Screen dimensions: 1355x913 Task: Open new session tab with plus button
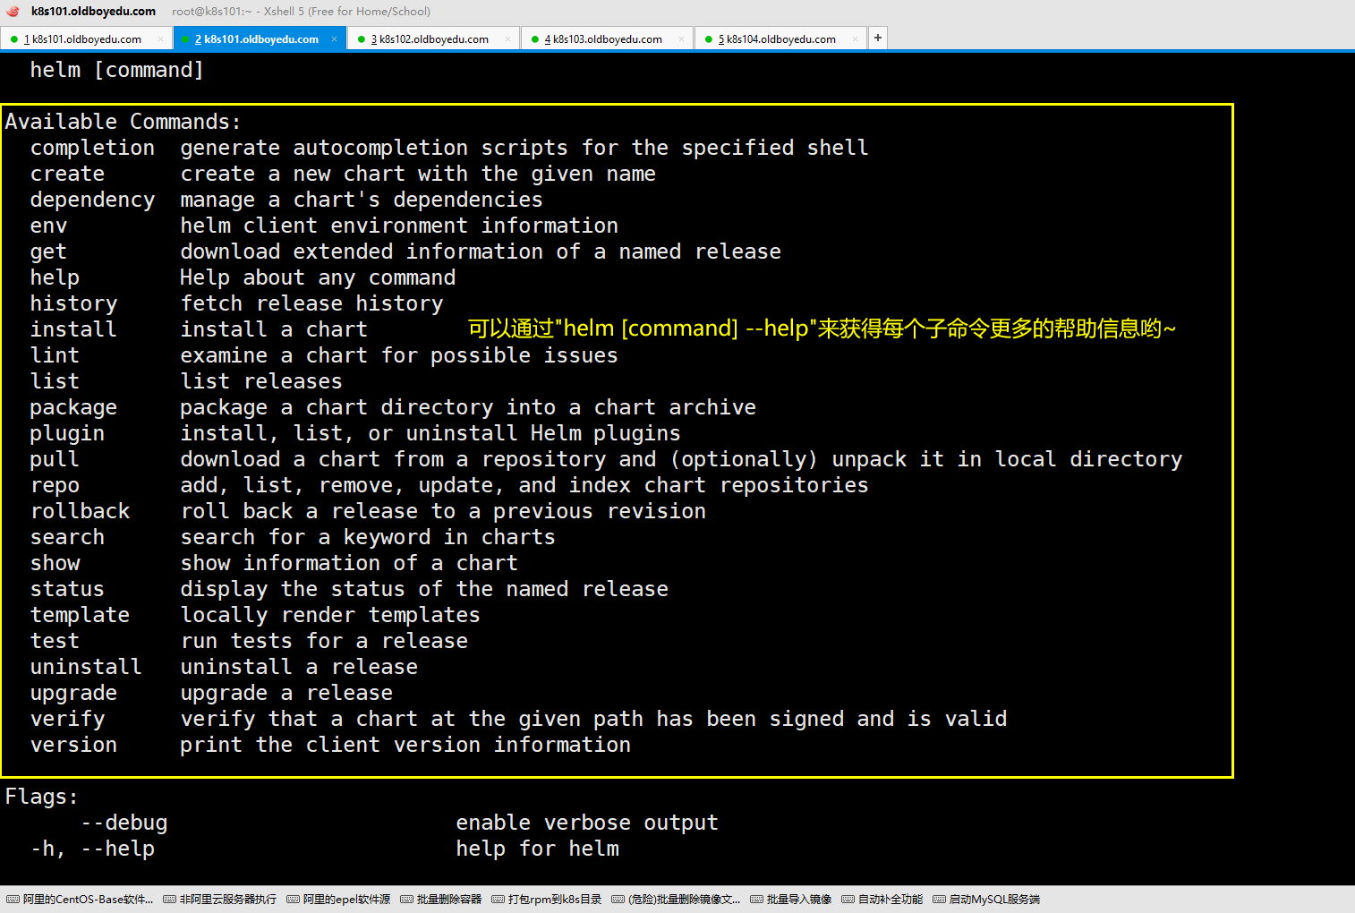(x=878, y=38)
